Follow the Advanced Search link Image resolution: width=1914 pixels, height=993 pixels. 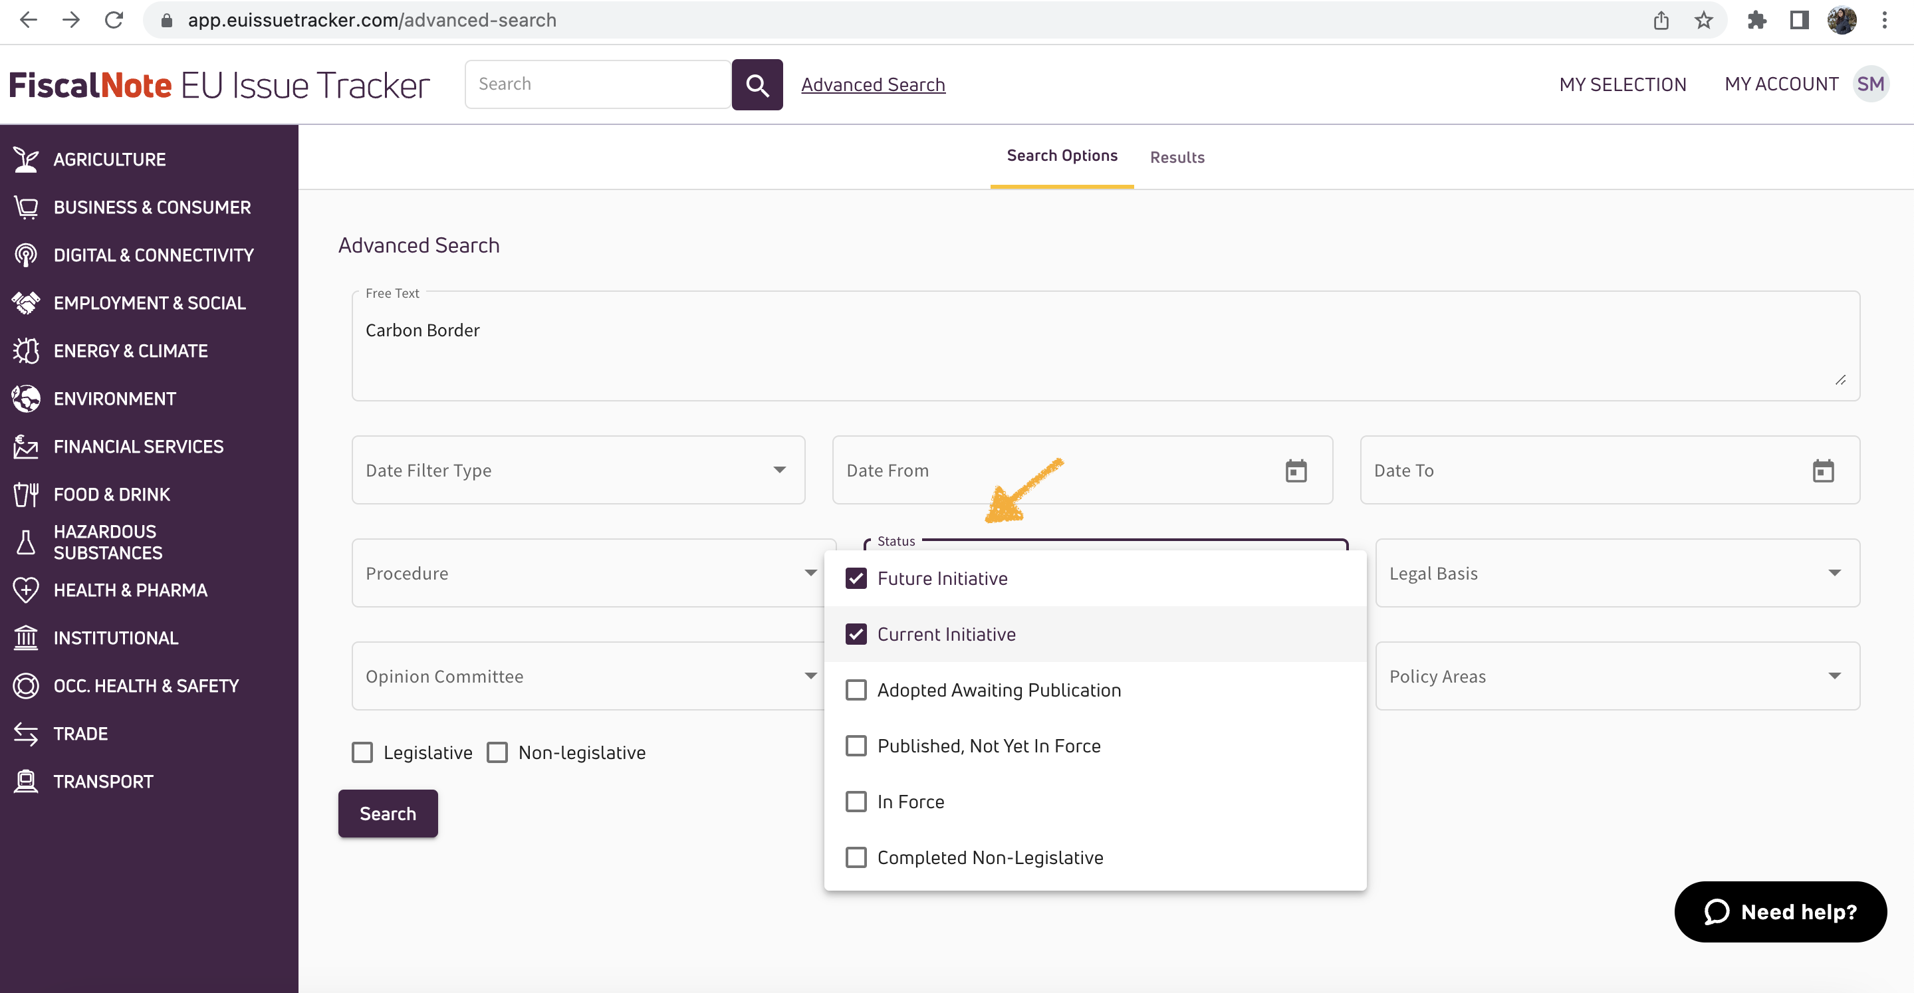coord(873,84)
